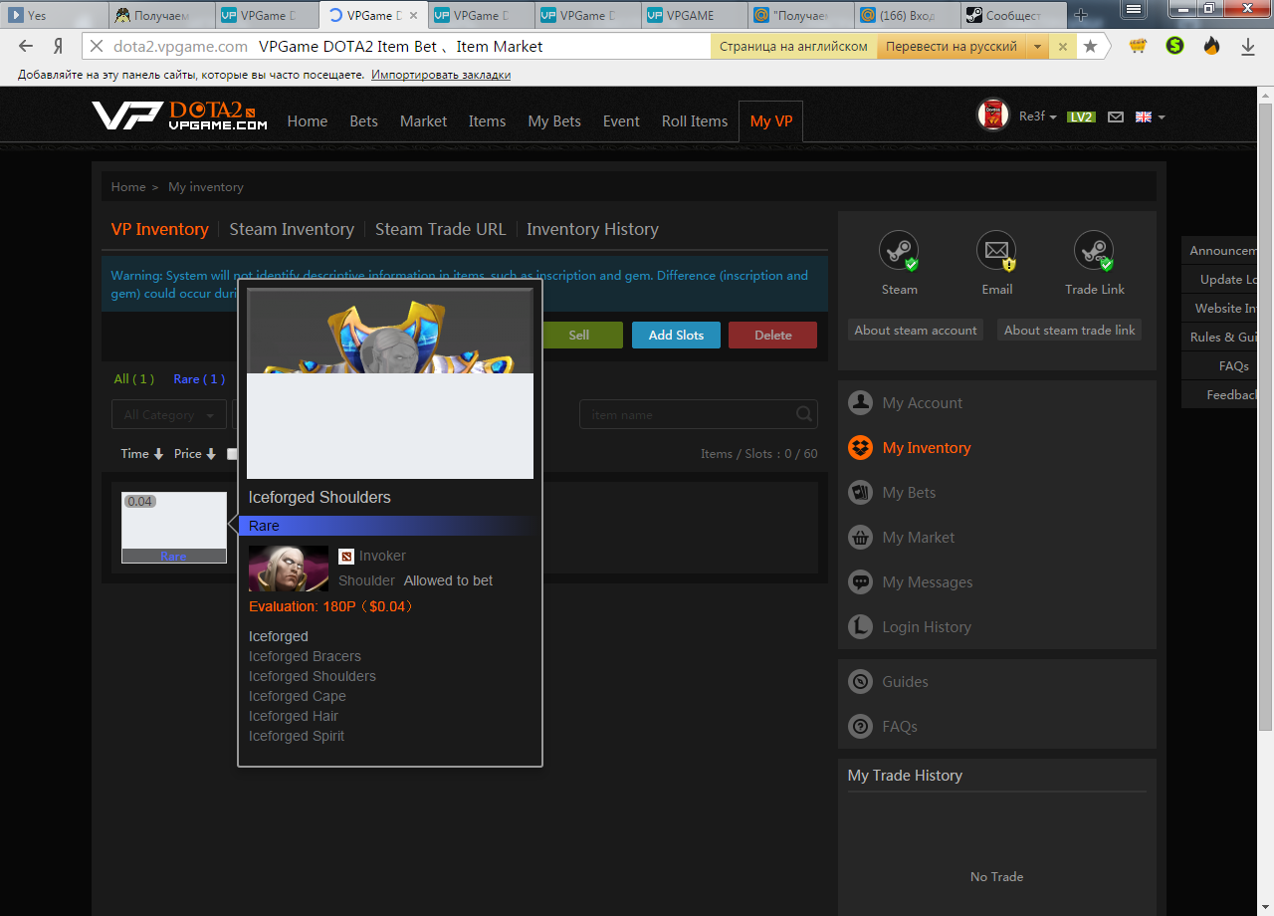Click the Guides compass icon
The width and height of the screenshot is (1274, 916).
point(860,682)
